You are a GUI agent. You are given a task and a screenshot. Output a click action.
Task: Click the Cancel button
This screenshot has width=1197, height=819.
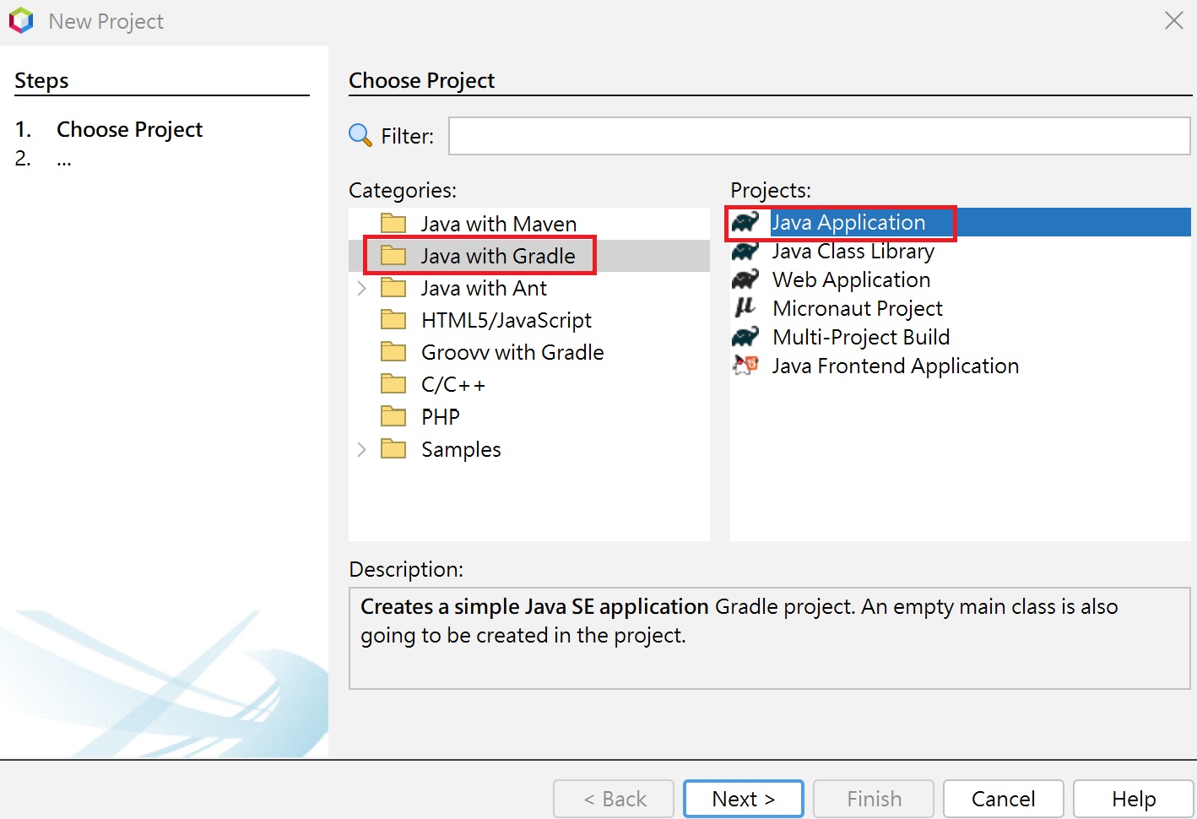[1004, 799]
